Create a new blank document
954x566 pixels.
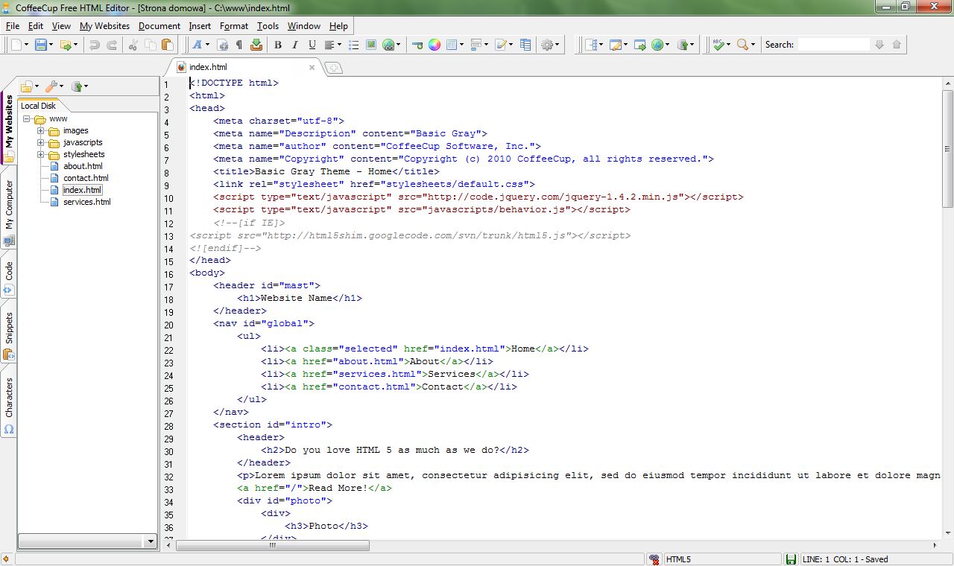coord(16,45)
